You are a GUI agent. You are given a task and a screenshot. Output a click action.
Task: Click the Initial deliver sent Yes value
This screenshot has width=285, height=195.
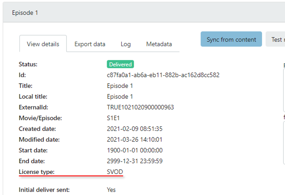pos(111,190)
